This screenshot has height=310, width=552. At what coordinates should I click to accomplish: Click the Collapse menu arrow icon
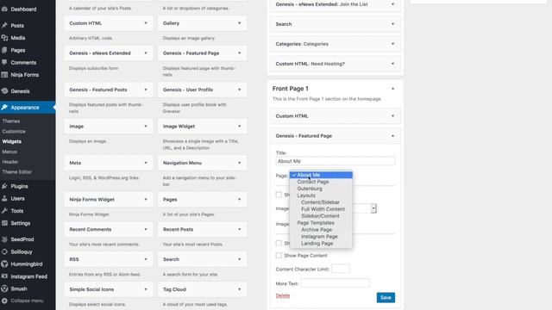[x=4, y=301]
